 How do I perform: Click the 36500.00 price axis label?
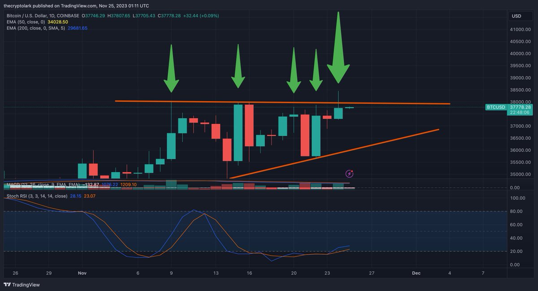tap(521, 138)
